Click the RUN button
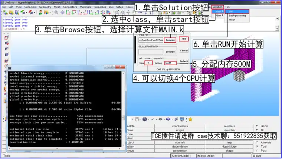 click(184, 39)
